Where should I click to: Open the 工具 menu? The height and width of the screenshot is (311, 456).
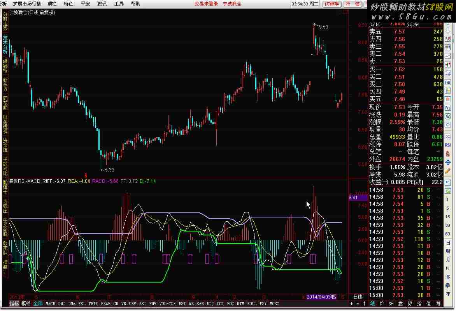tap(119, 4)
